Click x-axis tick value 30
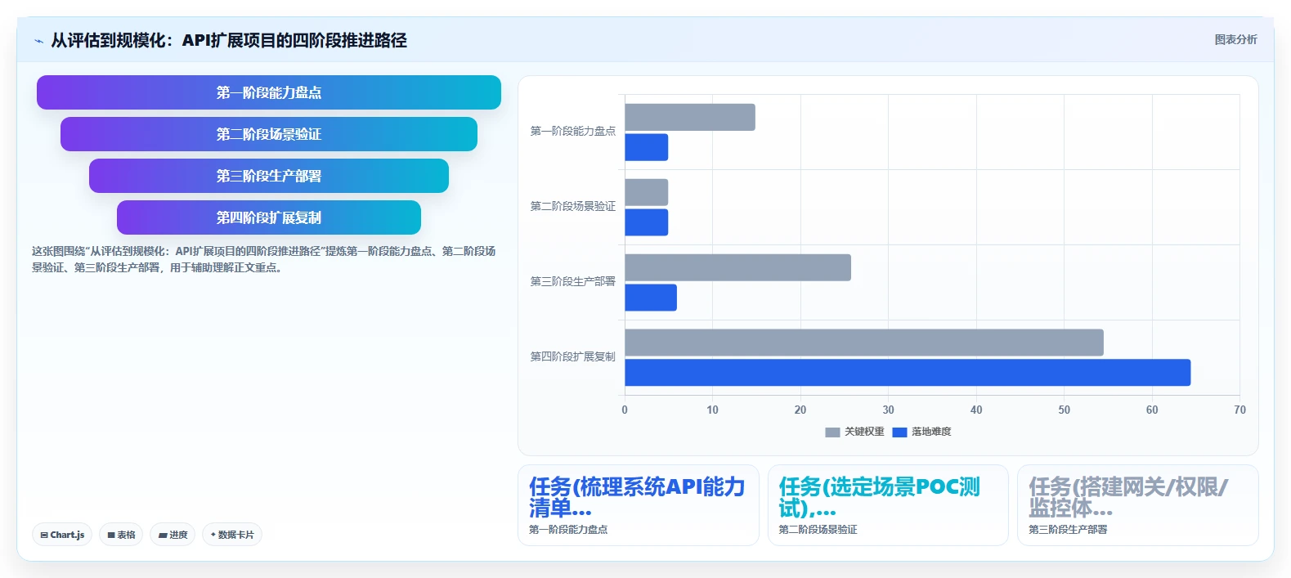This screenshot has width=1291, height=578. click(x=888, y=410)
